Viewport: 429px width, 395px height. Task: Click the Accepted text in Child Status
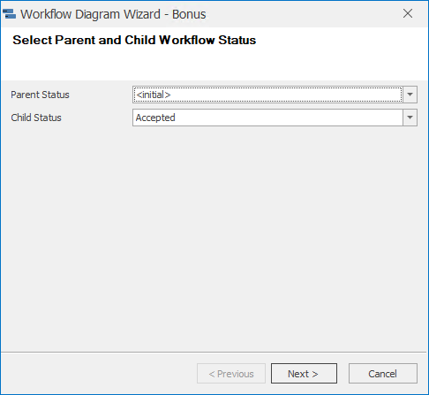pyautogui.click(x=155, y=118)
